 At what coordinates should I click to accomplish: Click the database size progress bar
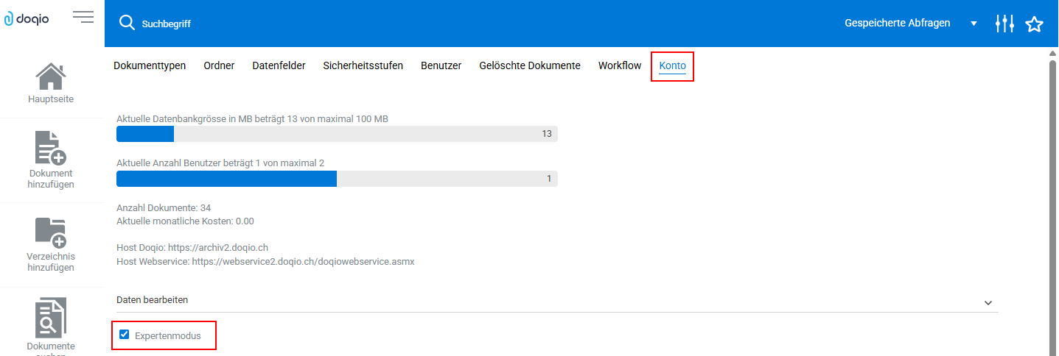click(337, 134)
